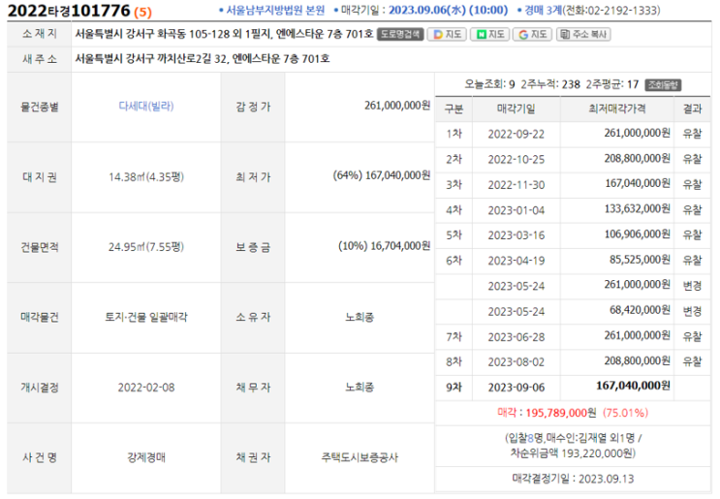Click the 유찰 result in 1차 row
The image size is (720, 499).
click(692, 134)
